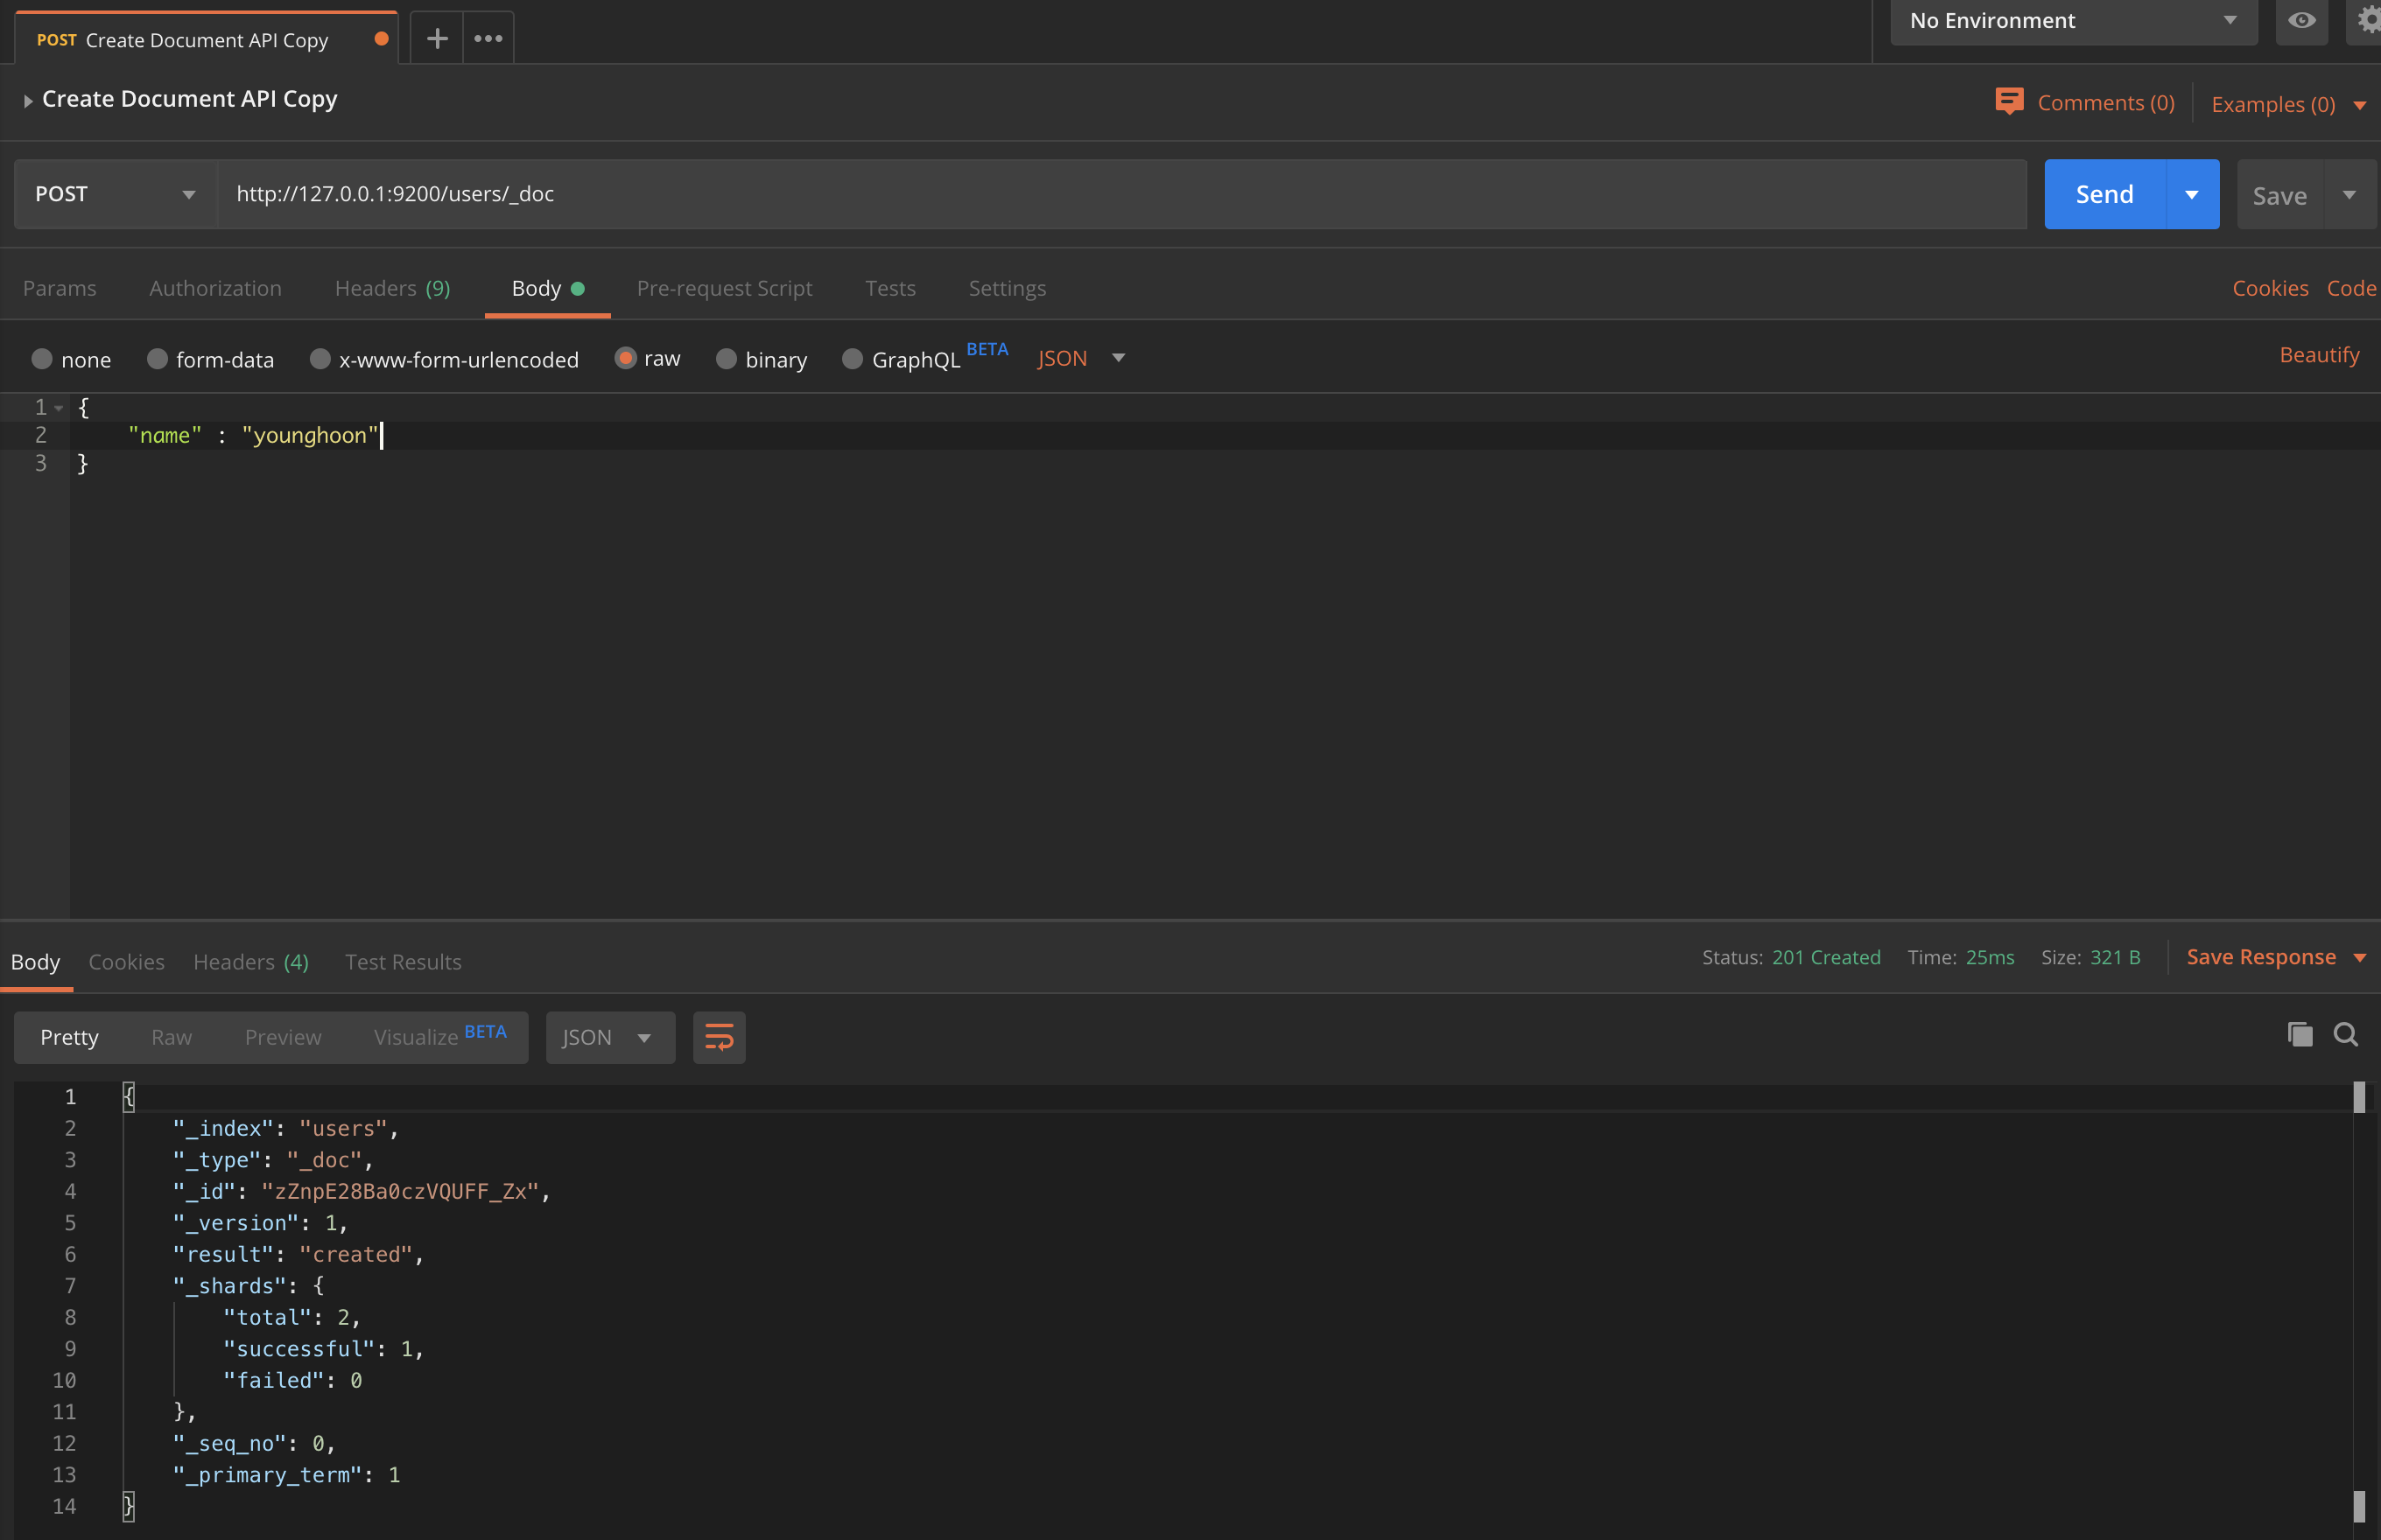
Task: Click the "_shards" response line
Action: click(x=248, y=1285)
